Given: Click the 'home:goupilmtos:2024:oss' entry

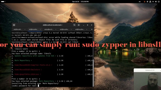Looking at the screenshot, I should [28, 74].
